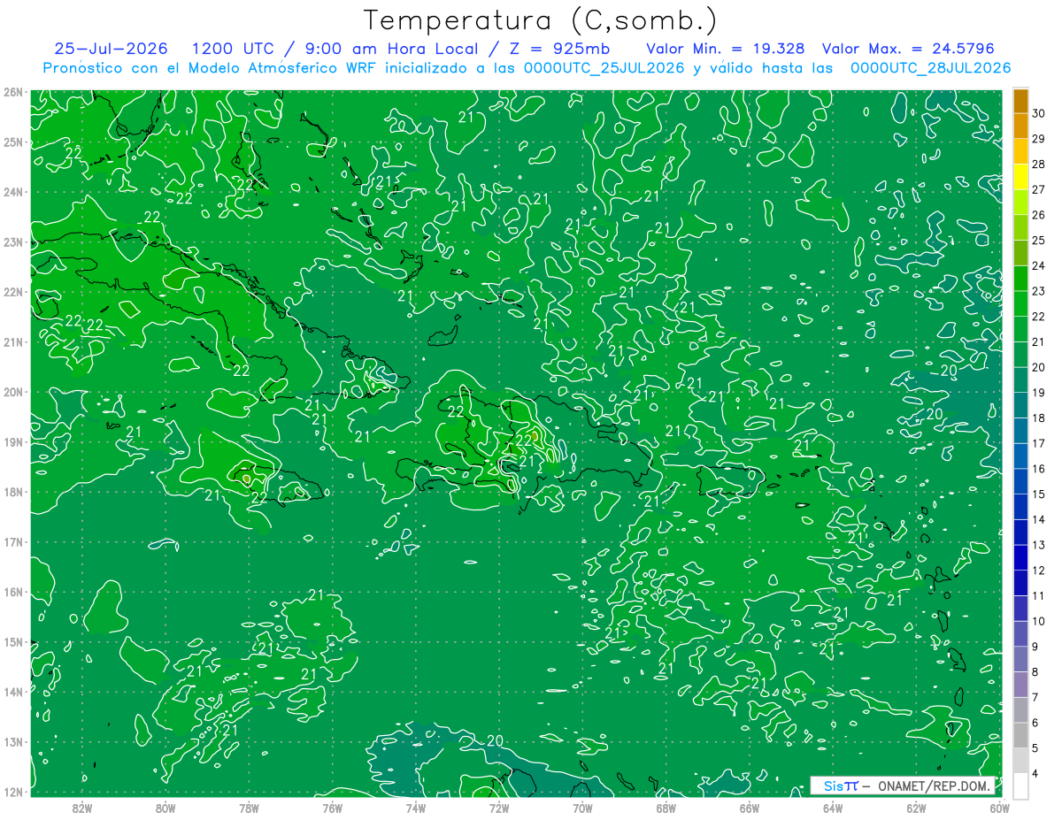The width and height of the screenshot is (1062, 820).
Task: Click the valid-until time '0000UTC_28JUL2026'
Action: pyautogui.click(x=930, y=68)
